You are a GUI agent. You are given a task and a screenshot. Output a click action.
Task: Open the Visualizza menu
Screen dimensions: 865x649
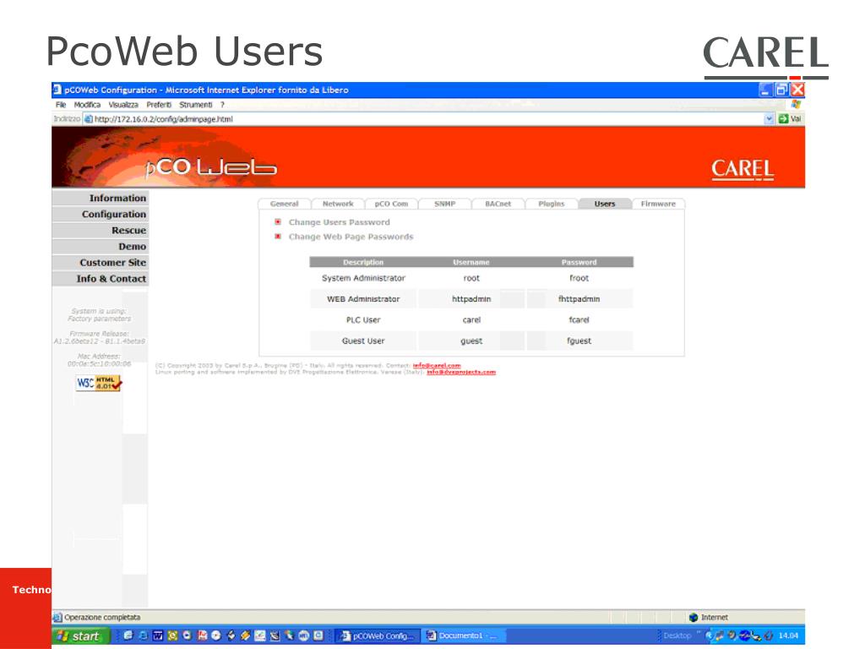pos(123,105)
